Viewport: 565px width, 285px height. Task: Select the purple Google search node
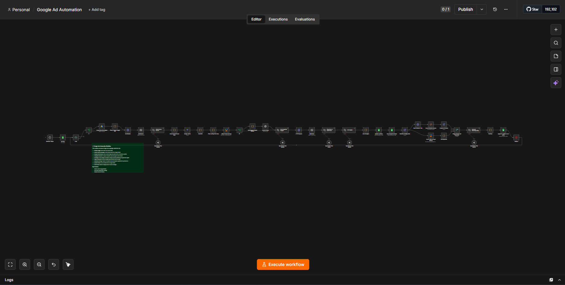(187, 130)
